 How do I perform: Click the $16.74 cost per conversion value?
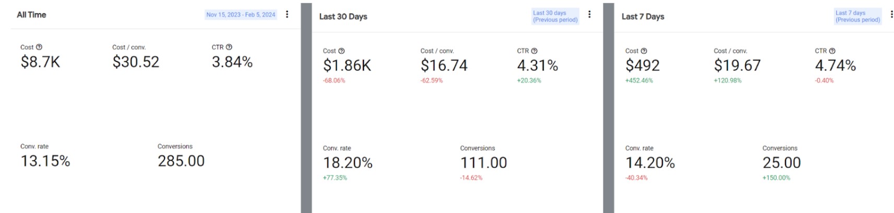coord(444,66)
